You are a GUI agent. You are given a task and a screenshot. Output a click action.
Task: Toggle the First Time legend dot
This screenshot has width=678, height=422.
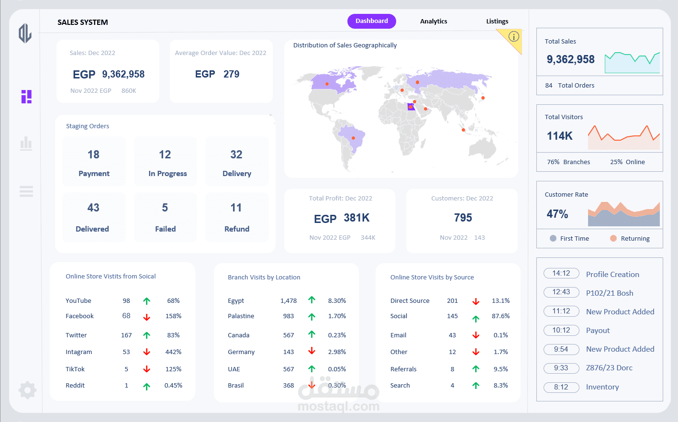coord(552,238)
